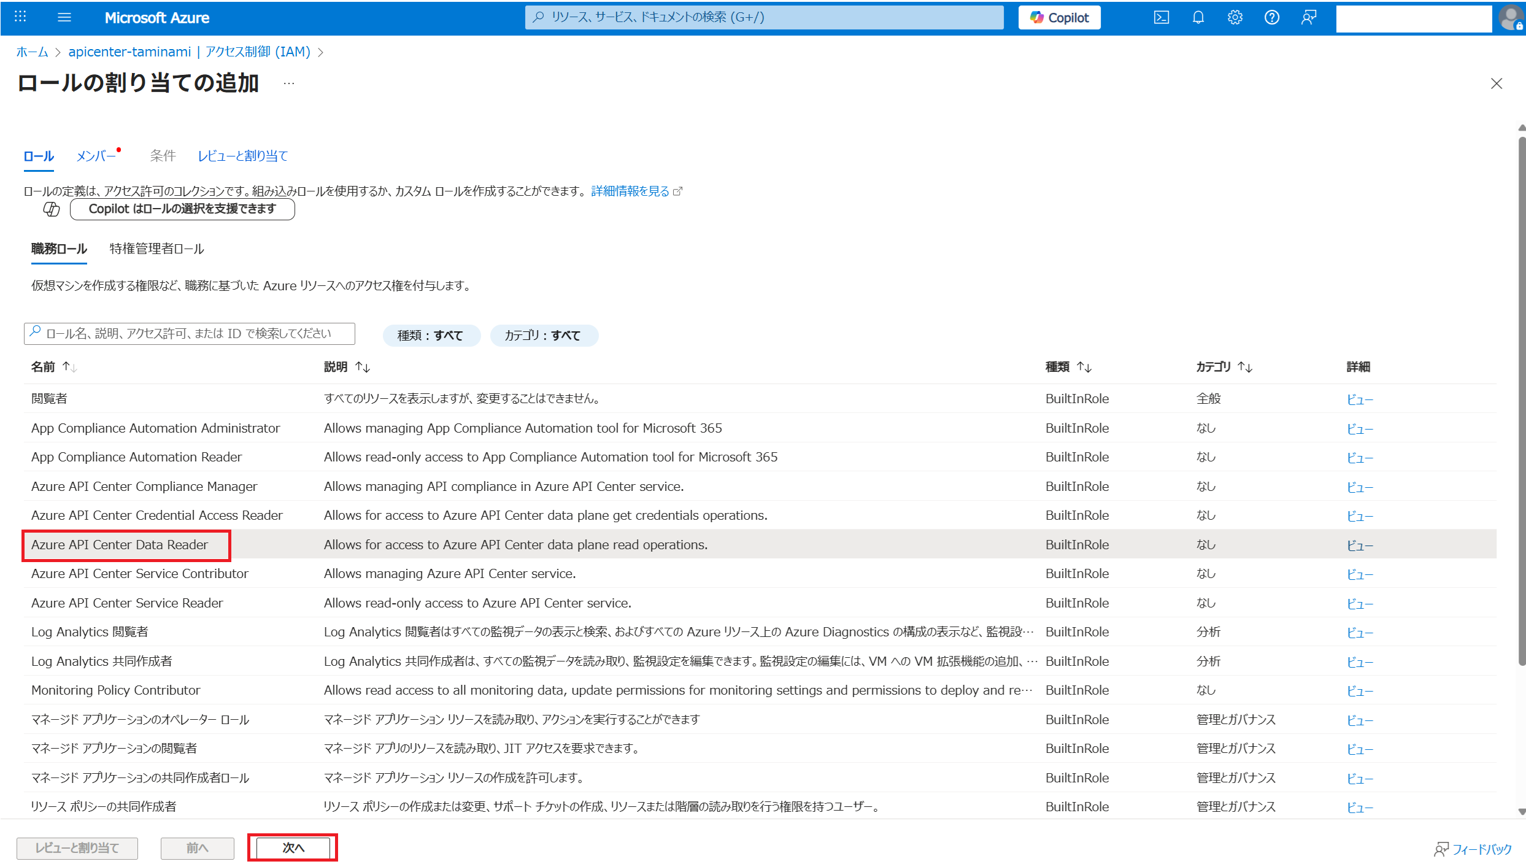Open the account avatar menu
This screenshot has height=864, width=1526.
coord(1511,17)
